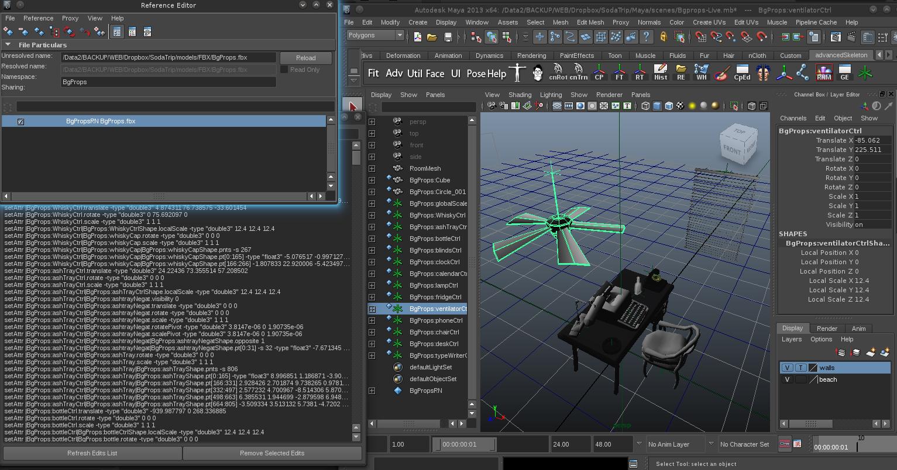Click the padlock icon in status line
The width and height of the screenshot is (897, 470).
coord(663,37)
